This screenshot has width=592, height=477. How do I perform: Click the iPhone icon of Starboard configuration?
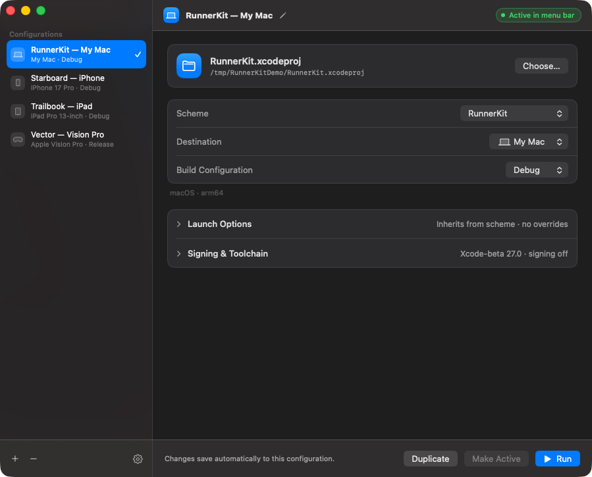tap(18, 83)
